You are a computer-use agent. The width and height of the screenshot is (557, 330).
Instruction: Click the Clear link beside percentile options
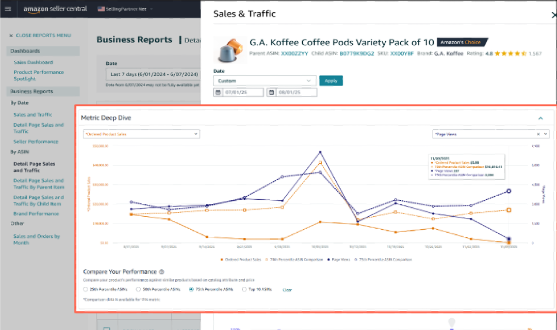point(287,290)
